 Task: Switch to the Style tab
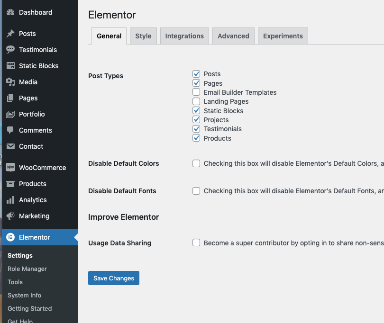point(143,36)
